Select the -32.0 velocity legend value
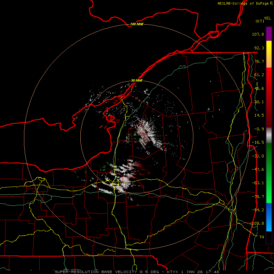Screen dimensions: 274x274 (258, 156)
